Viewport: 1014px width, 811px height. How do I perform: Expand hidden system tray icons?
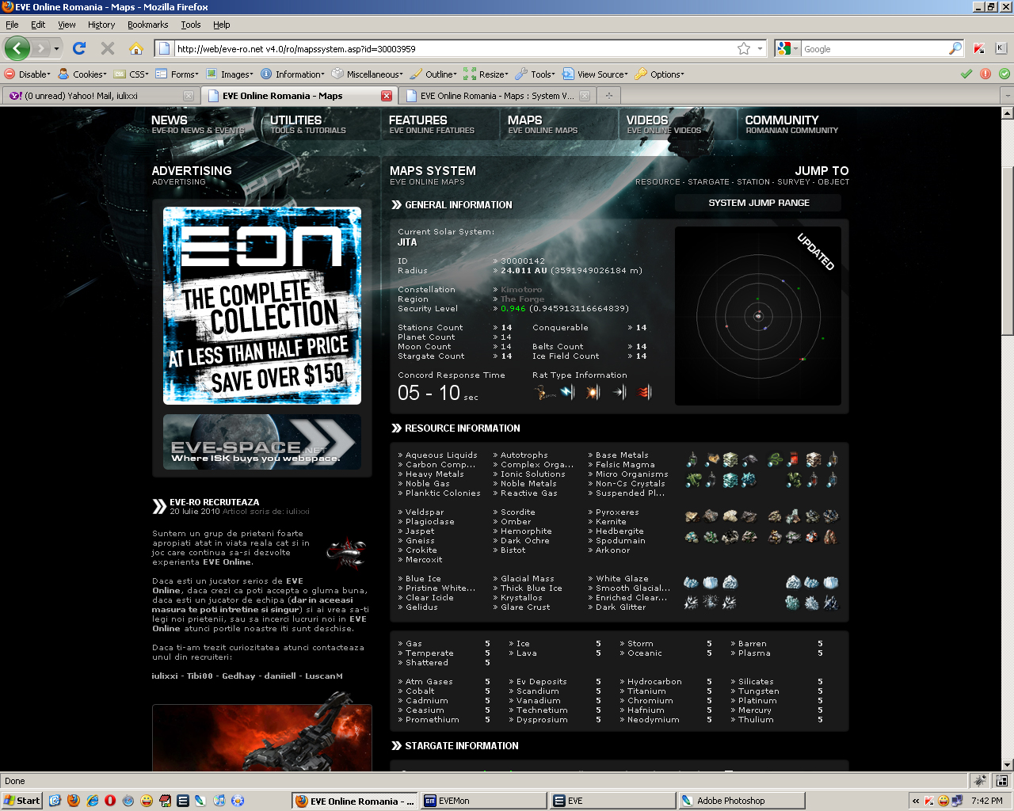[916, 801]
